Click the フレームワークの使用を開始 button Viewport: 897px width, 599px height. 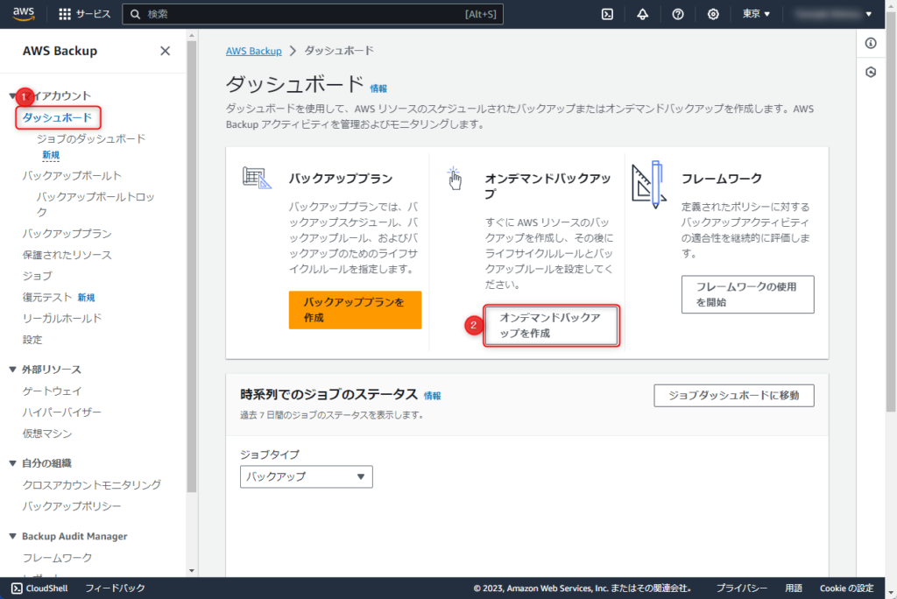click(x=748, y=294)
